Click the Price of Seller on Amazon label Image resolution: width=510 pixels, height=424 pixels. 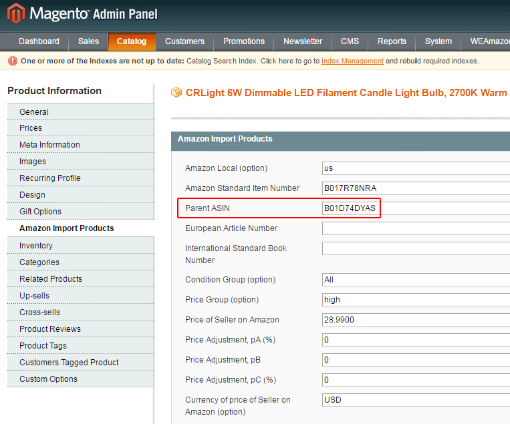[232, 320]
